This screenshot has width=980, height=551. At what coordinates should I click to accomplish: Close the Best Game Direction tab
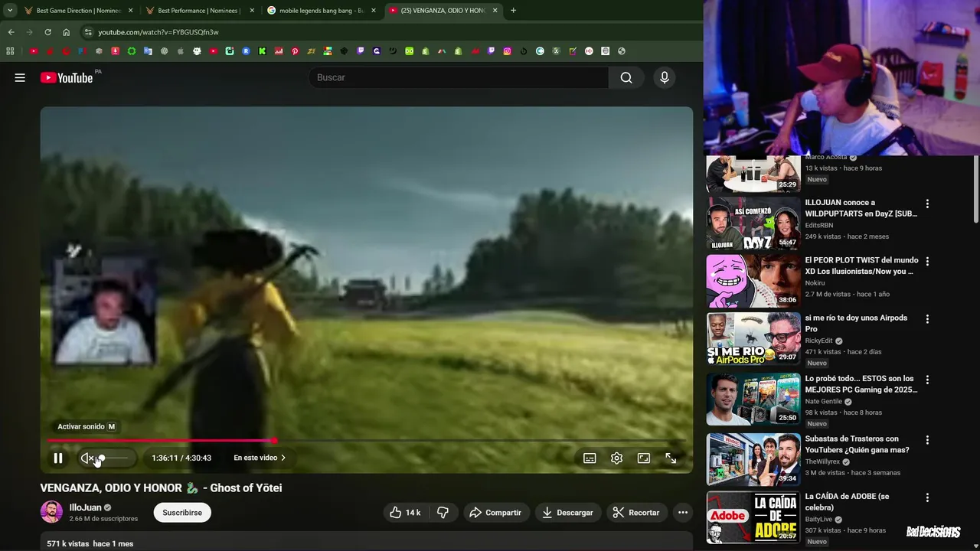tap(130, 11)
